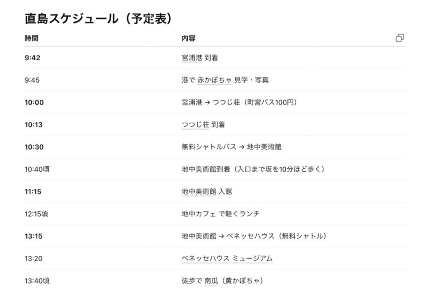Click the 無料シャトルバス → 地中美術館 entry
This screenshot has height=294, width=442.
(231, 147)
